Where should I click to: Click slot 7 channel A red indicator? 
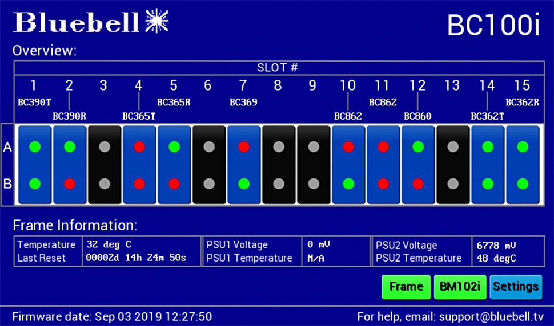click(x=244, y=146)
